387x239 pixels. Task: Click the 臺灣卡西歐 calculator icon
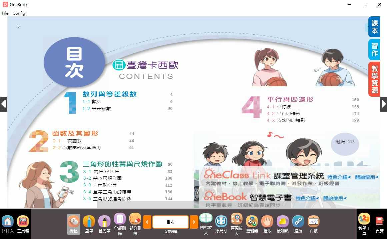pyautogui.click(x=119, y=65)
